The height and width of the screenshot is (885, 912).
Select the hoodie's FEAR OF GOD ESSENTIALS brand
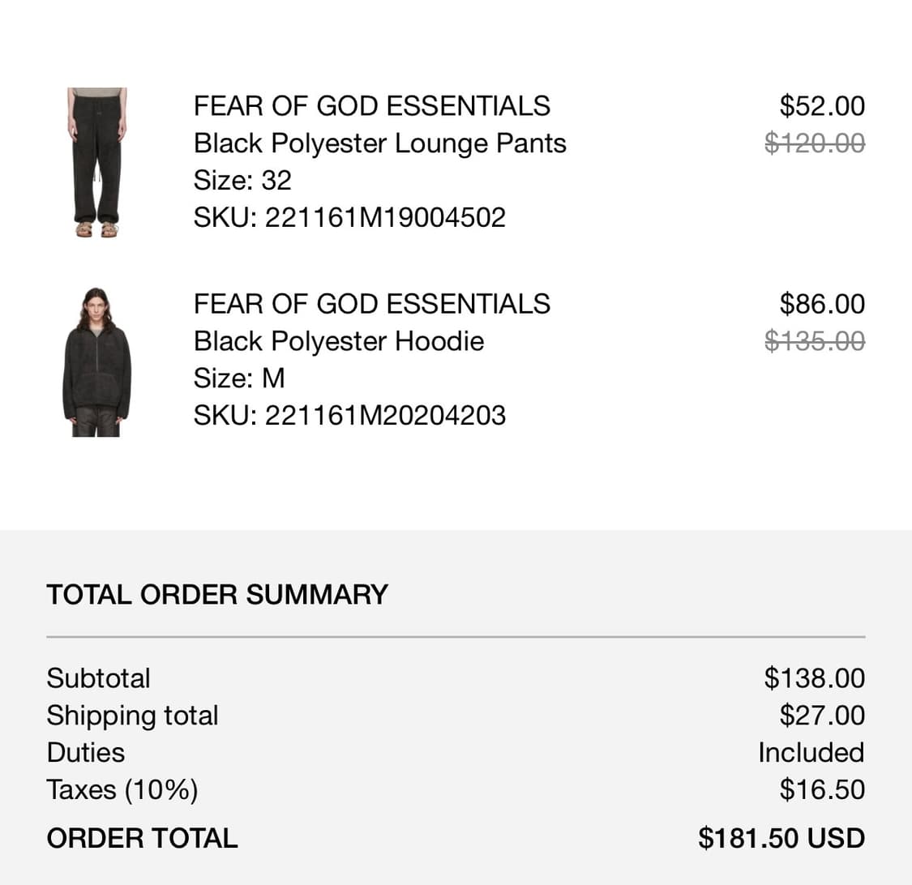[371, 304]
